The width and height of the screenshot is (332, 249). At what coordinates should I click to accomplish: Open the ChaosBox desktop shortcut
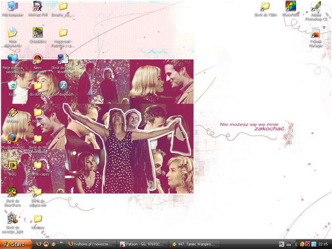tap(37, 33)
